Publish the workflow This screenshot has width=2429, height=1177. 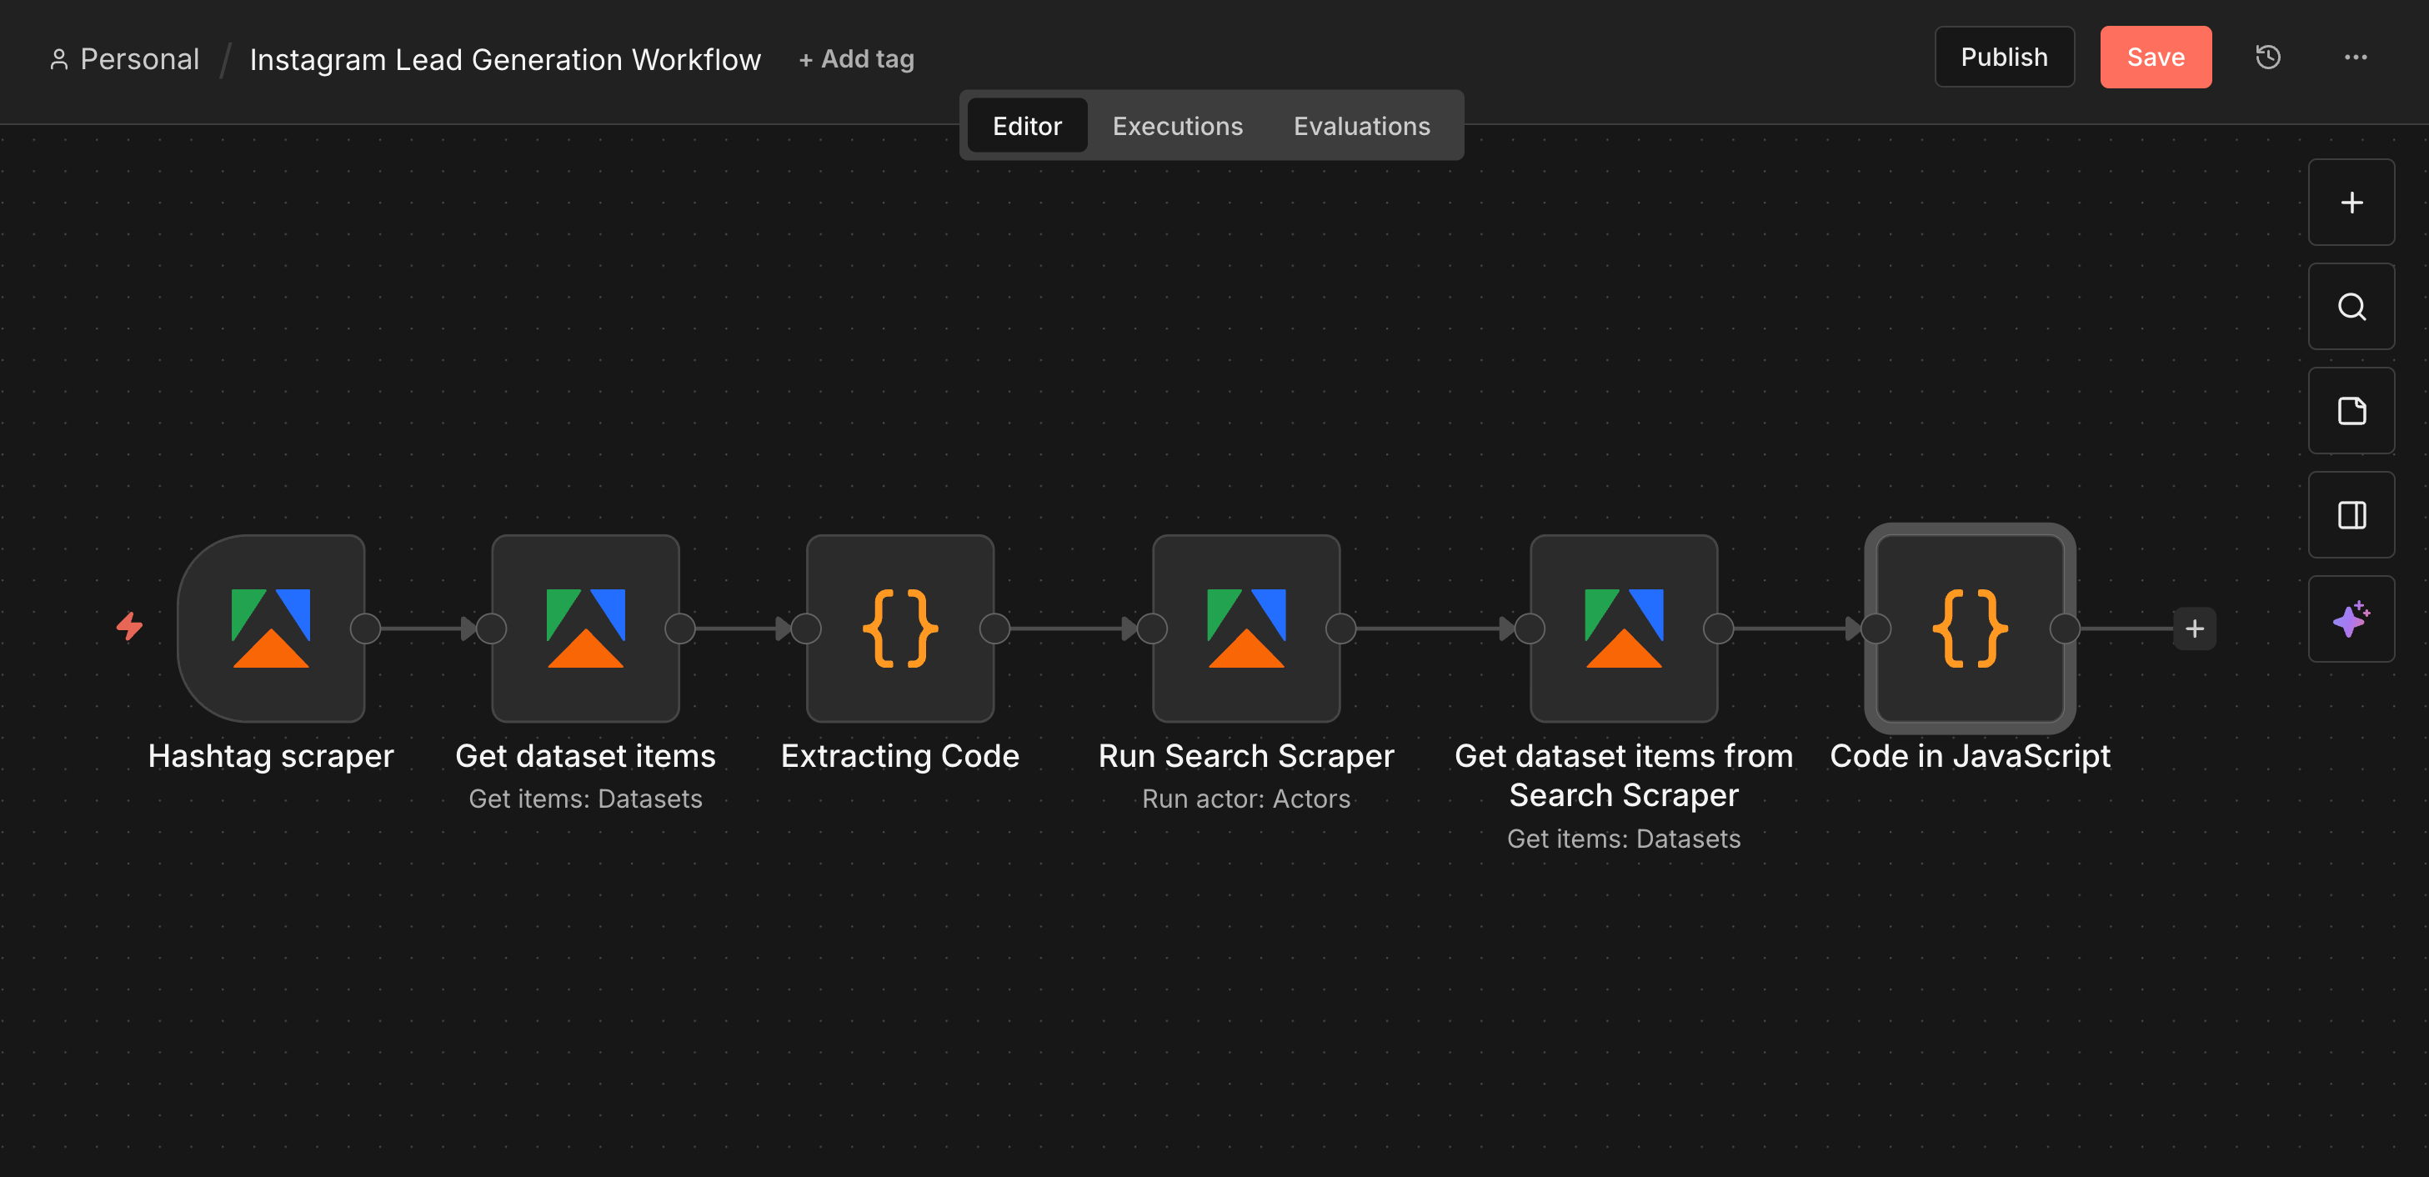[x=2005, y=57]
